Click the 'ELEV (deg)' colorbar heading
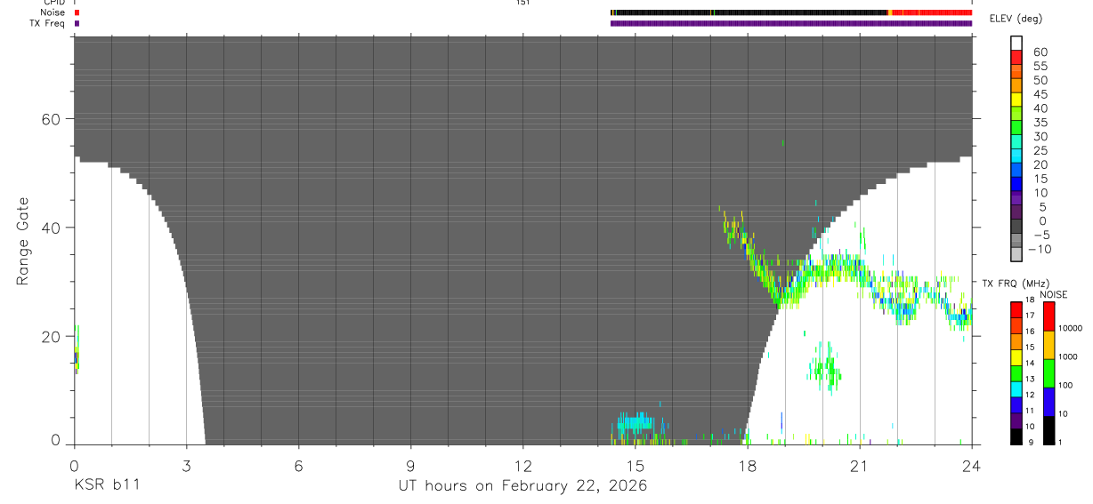The width and height of the screenshot is (1093, 504). [1016, 19]
